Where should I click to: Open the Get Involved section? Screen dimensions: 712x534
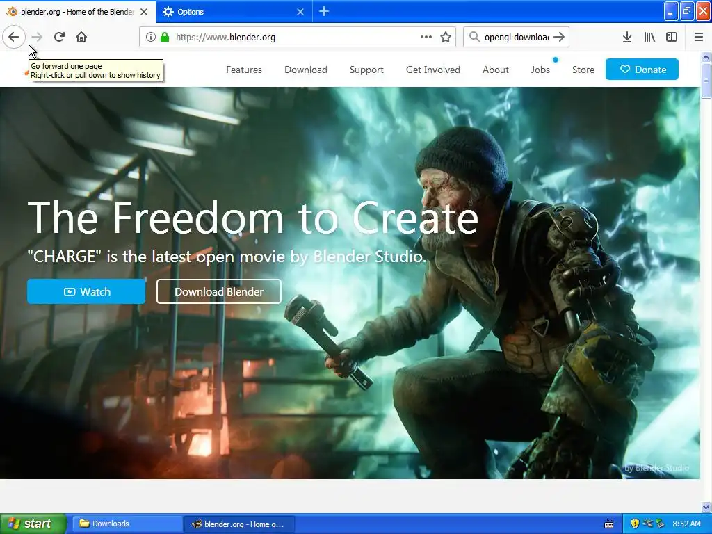[432, 70]
